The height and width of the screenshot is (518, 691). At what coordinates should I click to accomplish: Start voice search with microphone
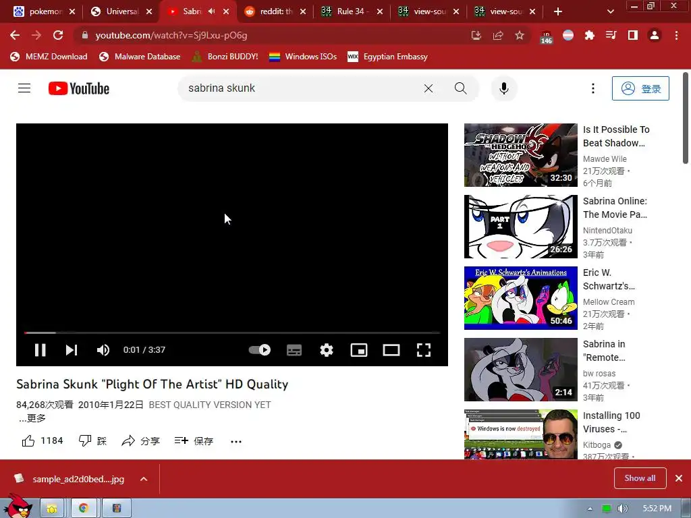point(504,88)
